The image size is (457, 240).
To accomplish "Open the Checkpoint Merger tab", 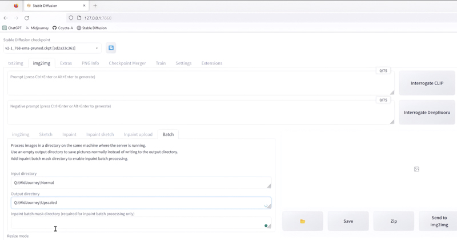I will (127, 63).
